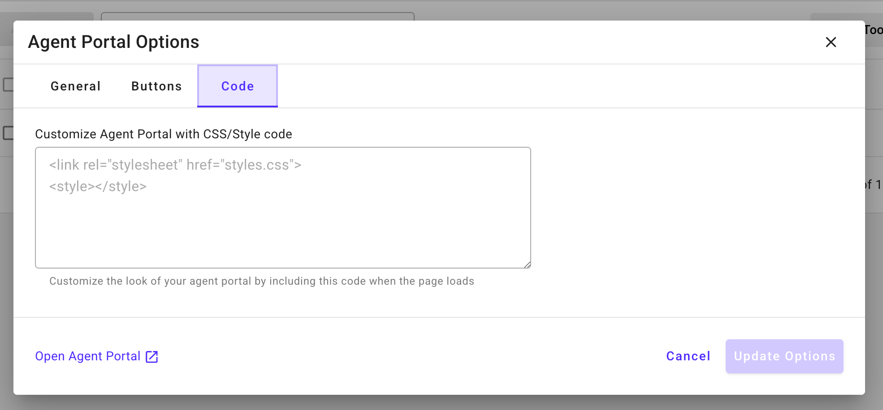Click the Agent Portal Options dialog title
Screen dimensions: 883x410
[x=113, y=42]
